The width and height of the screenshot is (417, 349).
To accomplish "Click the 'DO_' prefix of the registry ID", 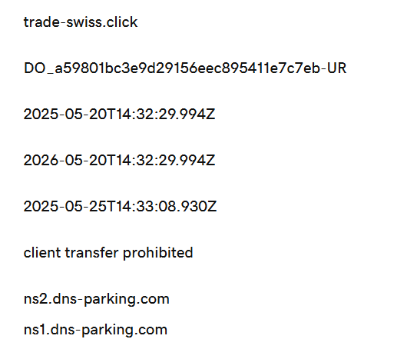I will [39, 68].
